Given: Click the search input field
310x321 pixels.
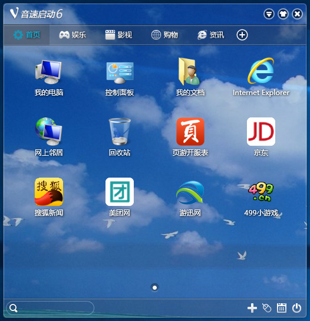Looking at the screenshot, I should pyautogui.click(x=50, y=308).
